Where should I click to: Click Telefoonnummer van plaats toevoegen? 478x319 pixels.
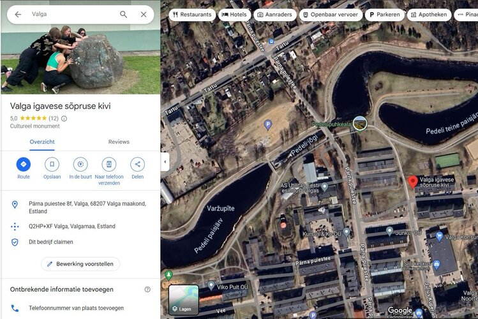pyautogui.click(x=76, y=308)
